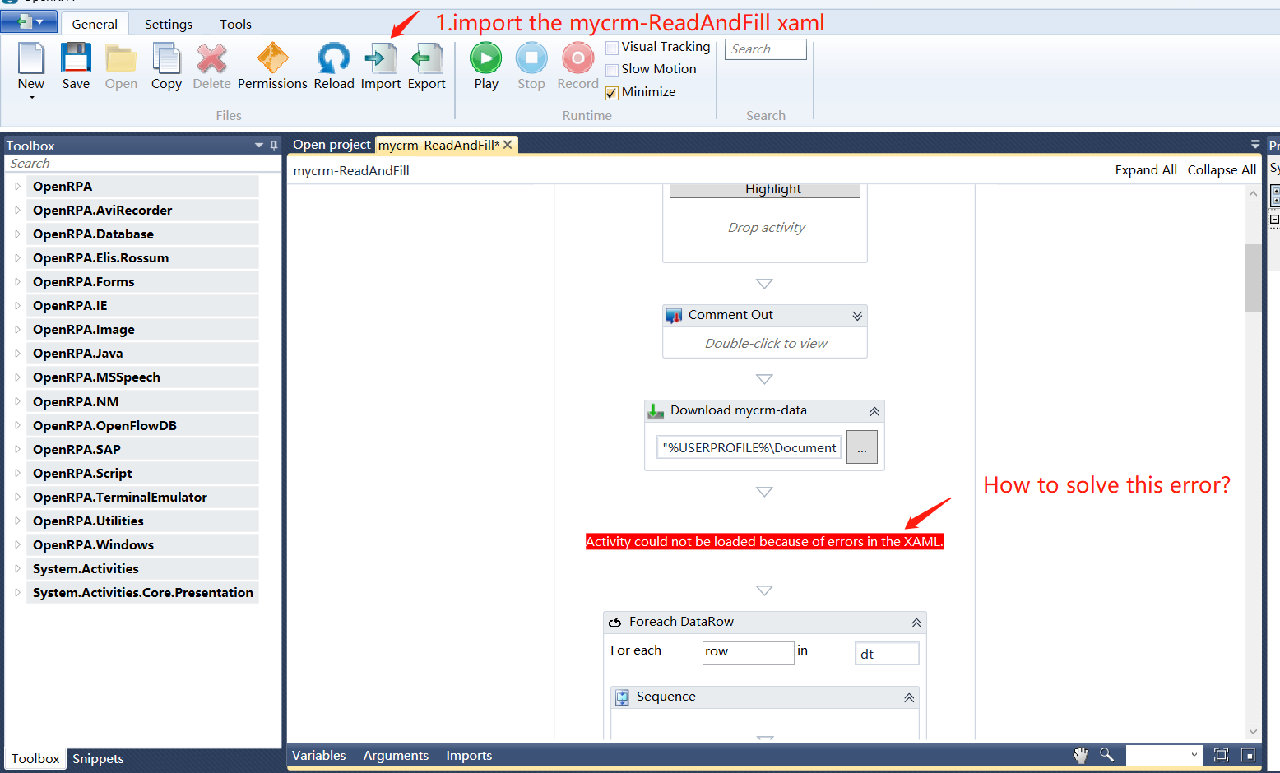
Task: Click the Highlight activity header
Action: click(765, 190)
